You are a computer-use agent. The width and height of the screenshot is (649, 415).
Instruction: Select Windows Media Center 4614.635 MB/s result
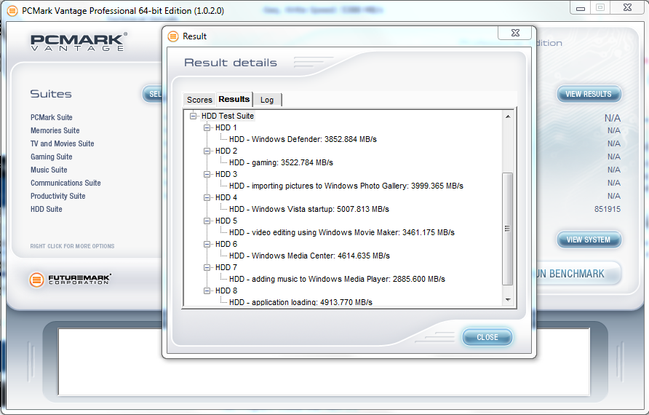tap(310, 256)
